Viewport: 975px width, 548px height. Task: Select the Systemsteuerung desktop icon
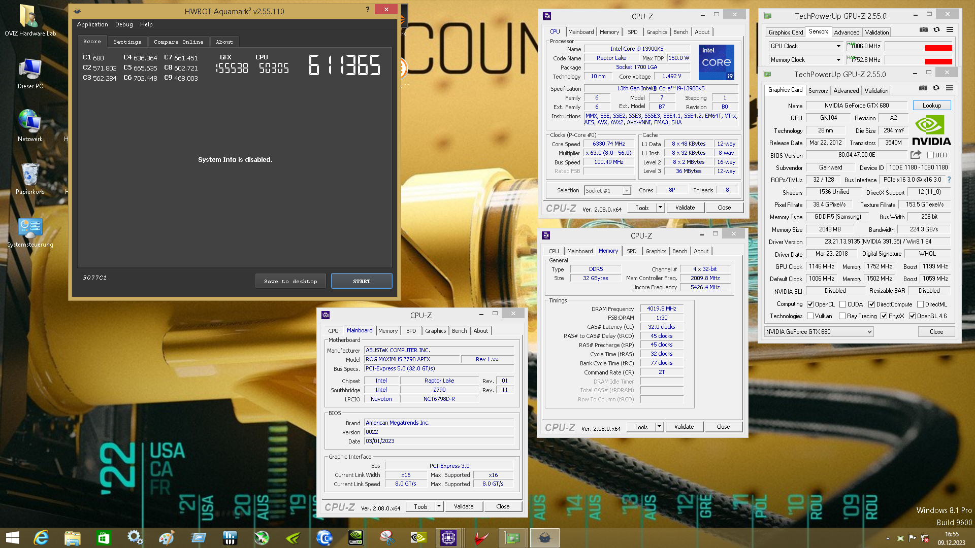pyautogui.click(x=30, y=232)
